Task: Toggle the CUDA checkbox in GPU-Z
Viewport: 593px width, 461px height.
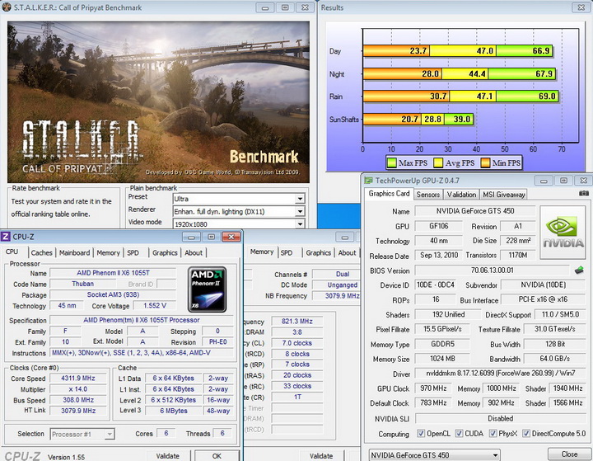Action: coord(459,433)
